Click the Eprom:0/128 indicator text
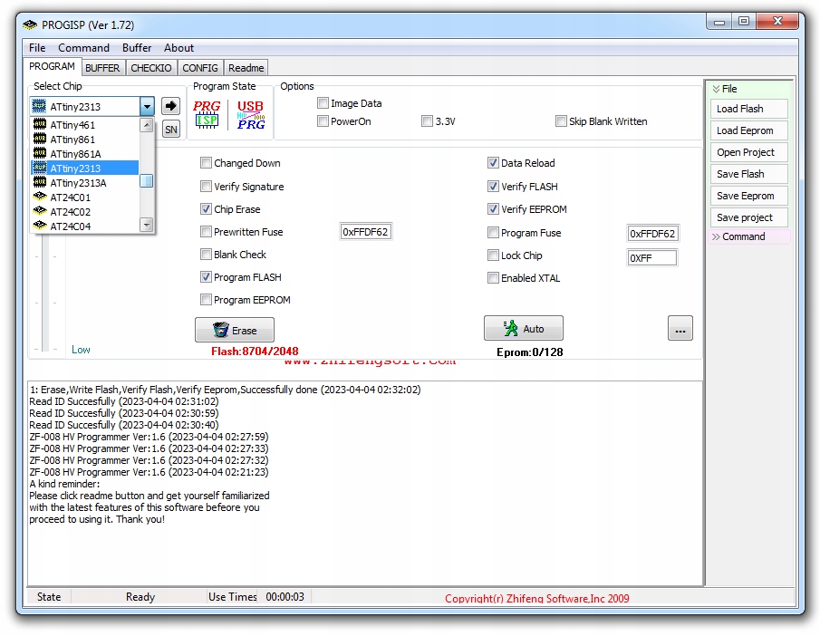Screen dimensions: 820x636 (x=530, y=352)
